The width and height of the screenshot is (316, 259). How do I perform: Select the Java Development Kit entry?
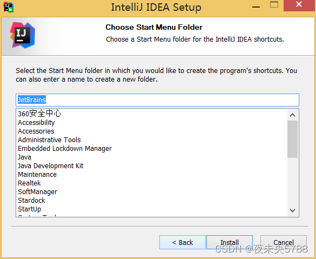[51, 166]
